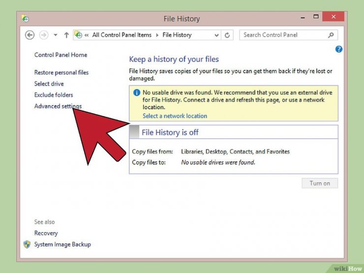Click the search magnifier icon
The height and width of the screenshot is (273, 364).
331,35
